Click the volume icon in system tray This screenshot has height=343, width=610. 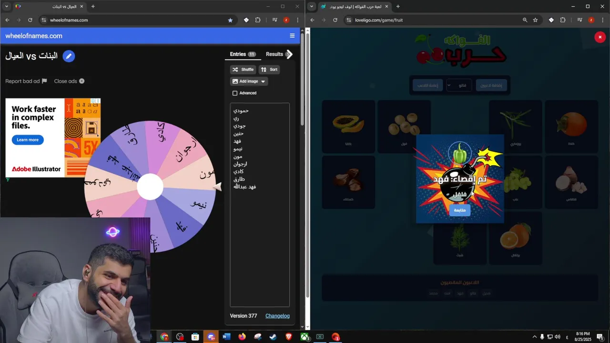pyautogui.click(x=558, y=337)
